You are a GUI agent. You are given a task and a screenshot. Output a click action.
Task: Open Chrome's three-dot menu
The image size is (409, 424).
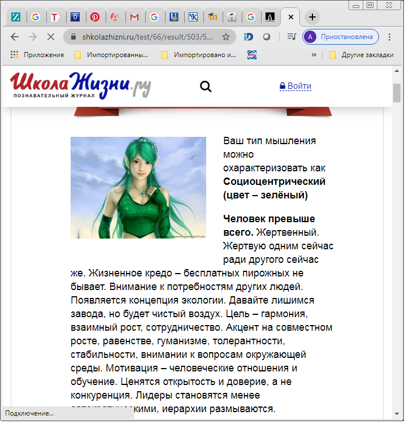(x=389, y=37)
